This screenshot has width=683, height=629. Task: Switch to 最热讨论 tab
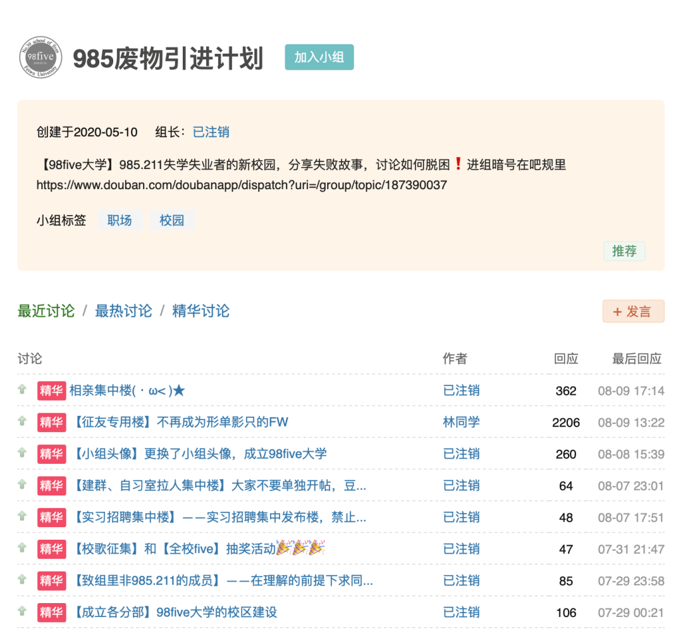pos(123,311)
